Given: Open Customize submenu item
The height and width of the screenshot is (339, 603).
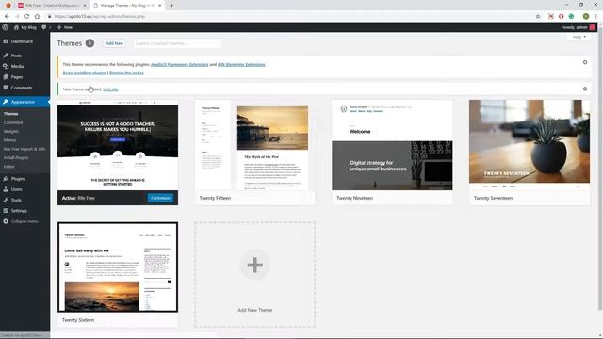Looking at the screenshot, I should pos(13,122).
